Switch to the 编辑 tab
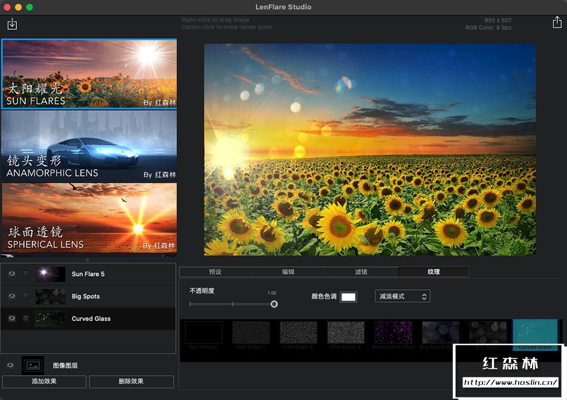This screenshot has height=400, width=567. 288,272
